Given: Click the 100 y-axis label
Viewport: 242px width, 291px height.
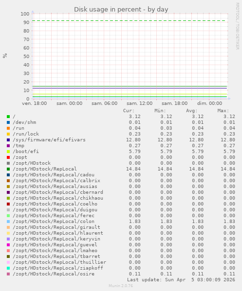Looking at the screenshot, I should tap(25, 14).
